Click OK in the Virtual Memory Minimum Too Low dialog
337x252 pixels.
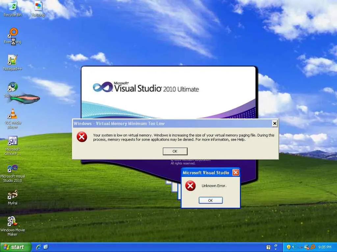pos(175,151)
